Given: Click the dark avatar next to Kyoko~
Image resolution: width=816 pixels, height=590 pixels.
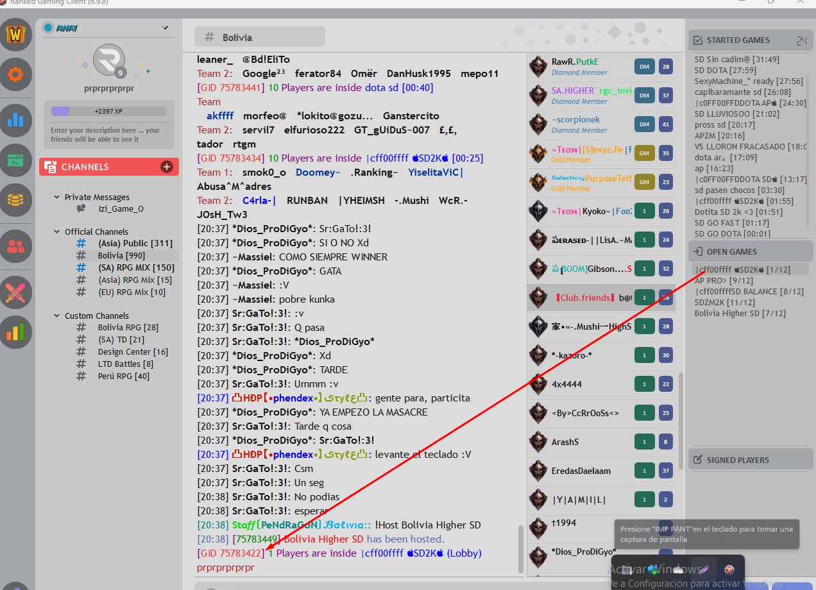Looking at the screenshot, I should (538, 211).
